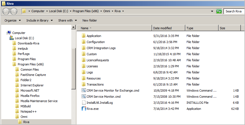
Task: Click the arrow after Program Files (x86) breadcrumb
Action: click(x=101, y=11)
